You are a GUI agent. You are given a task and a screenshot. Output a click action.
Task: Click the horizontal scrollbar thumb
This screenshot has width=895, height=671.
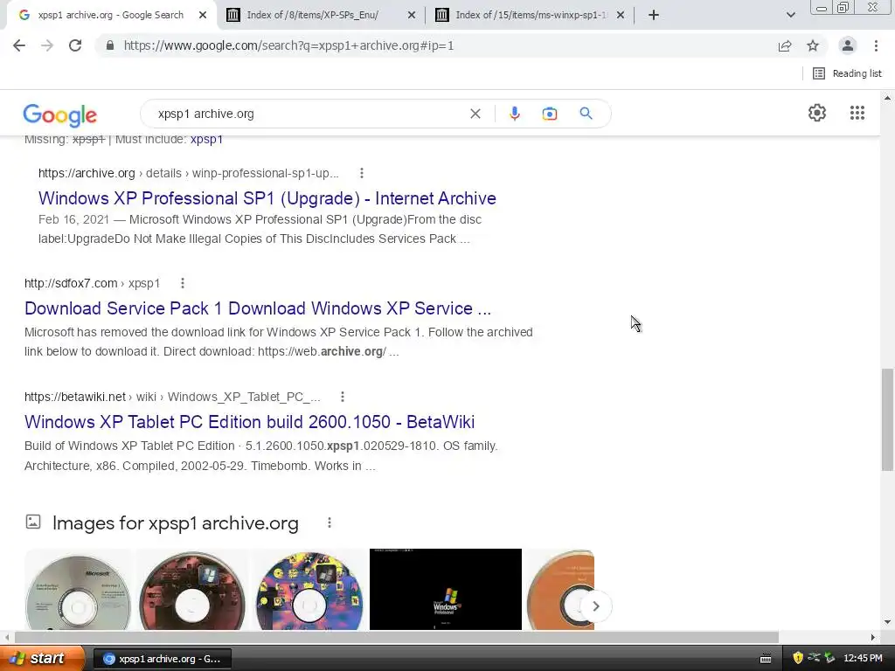pyautogui.click(x=397, y=637)
